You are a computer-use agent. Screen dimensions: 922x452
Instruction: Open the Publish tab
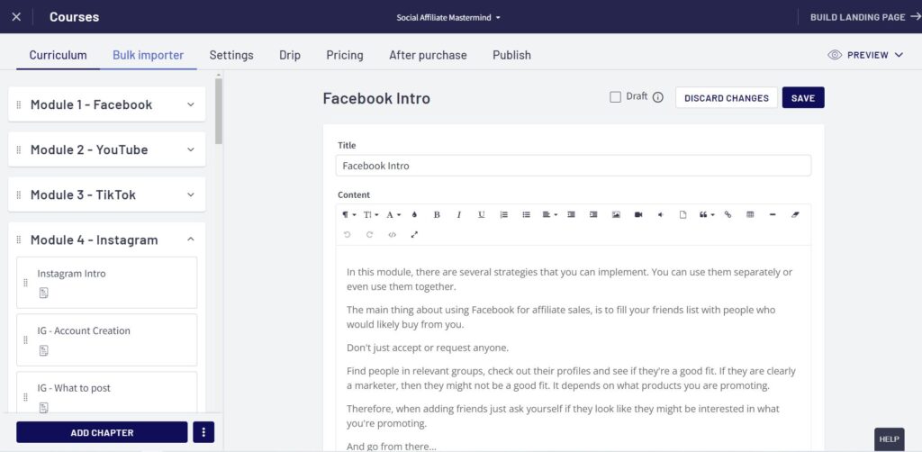point(511,55)
